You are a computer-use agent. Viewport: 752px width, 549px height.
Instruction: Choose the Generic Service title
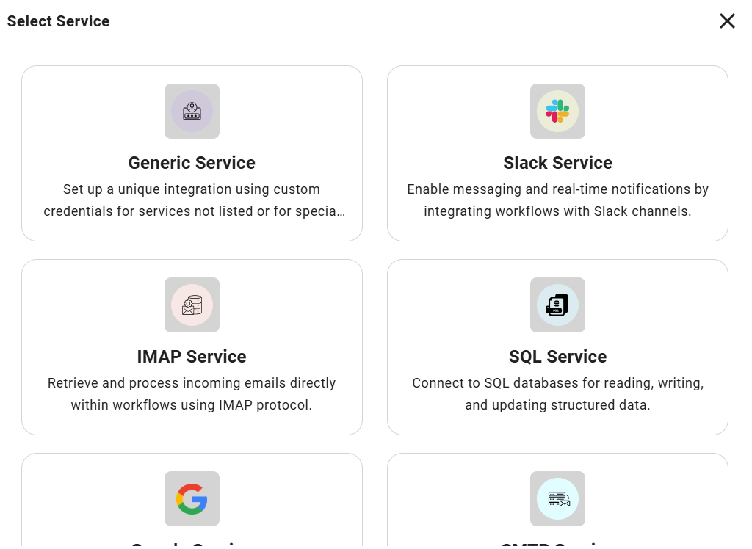pyautogui.click(x=192, y=163)
